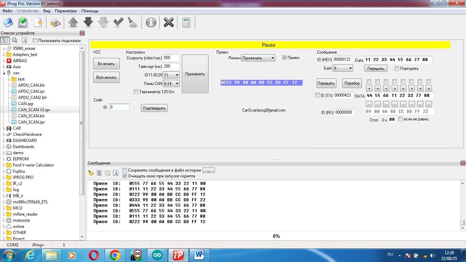This screenshot has width=466, height=262.
Task: Click the dark down arrow toolbar icon
Action: click(88, 23)
